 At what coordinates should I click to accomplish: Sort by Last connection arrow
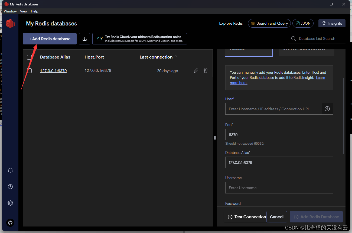(176, 57)
